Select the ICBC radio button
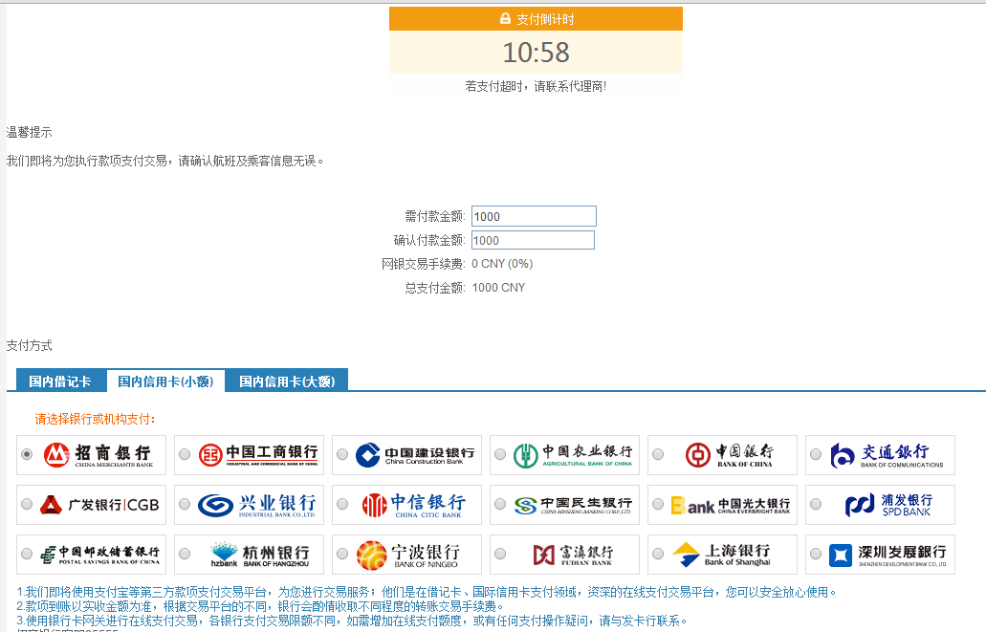The width and height of the screenshot is (986, 632). 185,454
